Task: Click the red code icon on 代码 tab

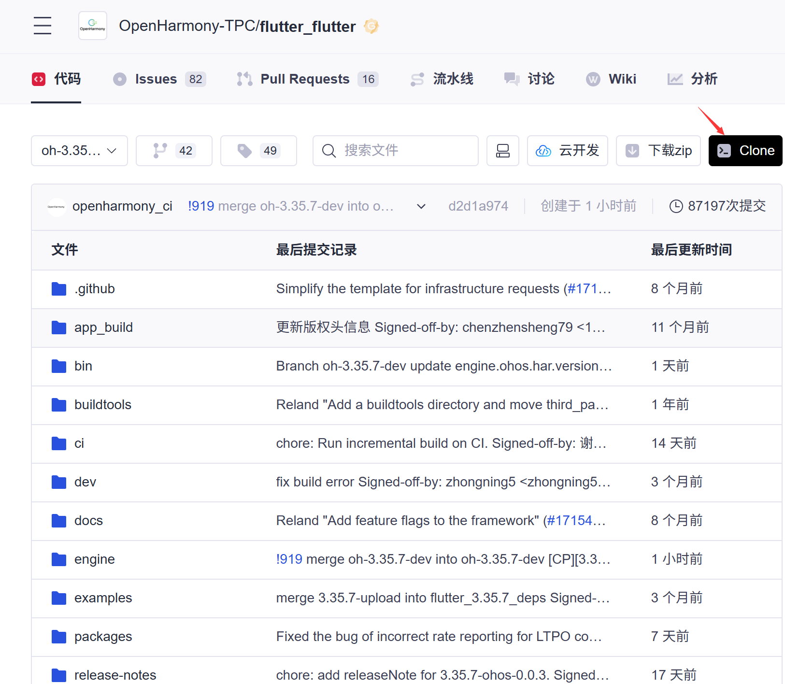Action: click(x=39, y=79)
